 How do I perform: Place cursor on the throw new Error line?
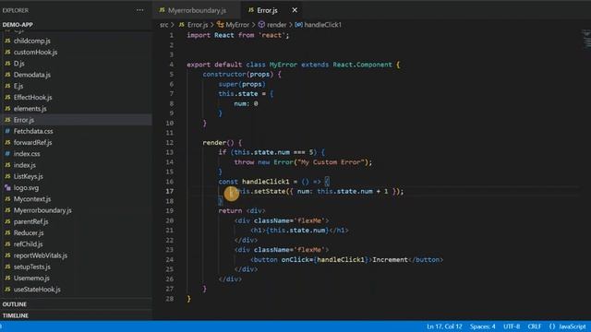(303, 162)
